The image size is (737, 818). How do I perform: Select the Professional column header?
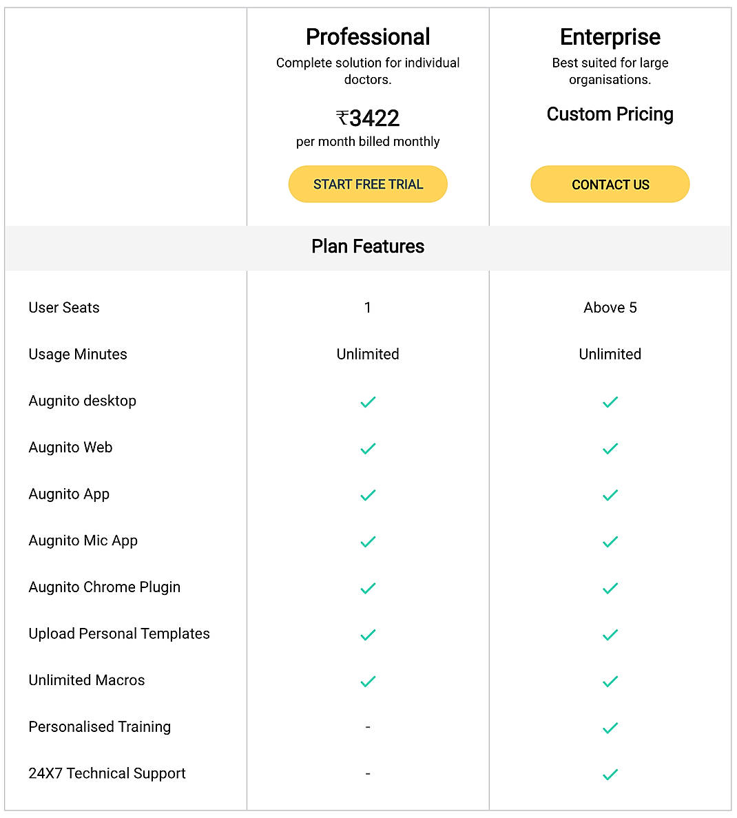tap(367, 36)
